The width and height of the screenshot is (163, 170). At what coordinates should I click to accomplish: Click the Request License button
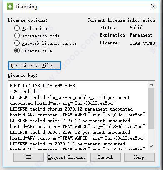point(67,157)
